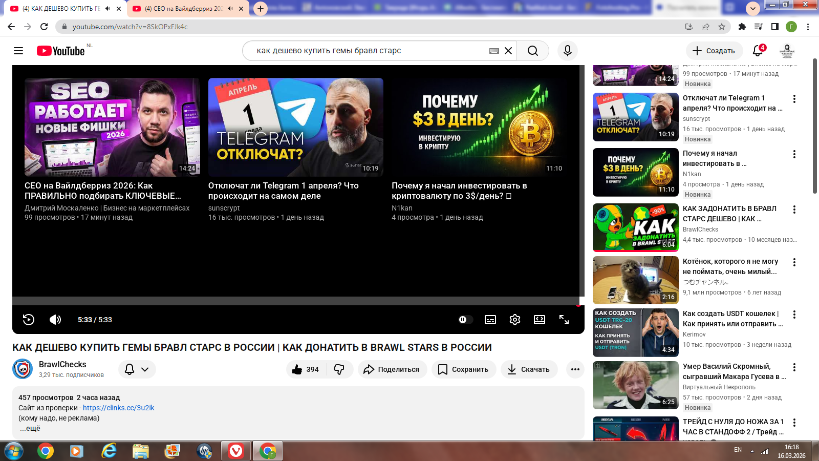Open options for Котёнок sidebar video
Viewport: 819px width, 461px height.
point(794,262)
